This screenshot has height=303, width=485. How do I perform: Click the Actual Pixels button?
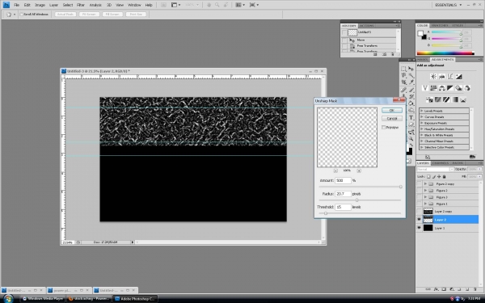pos(65,15)
